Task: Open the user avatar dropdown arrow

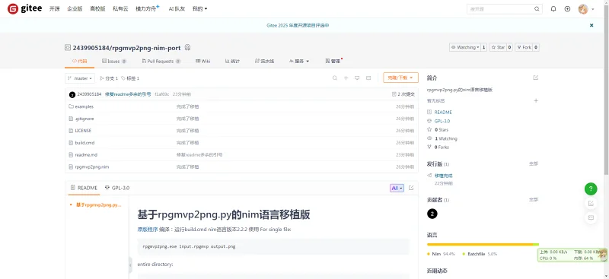Action: tap(593, 9)
